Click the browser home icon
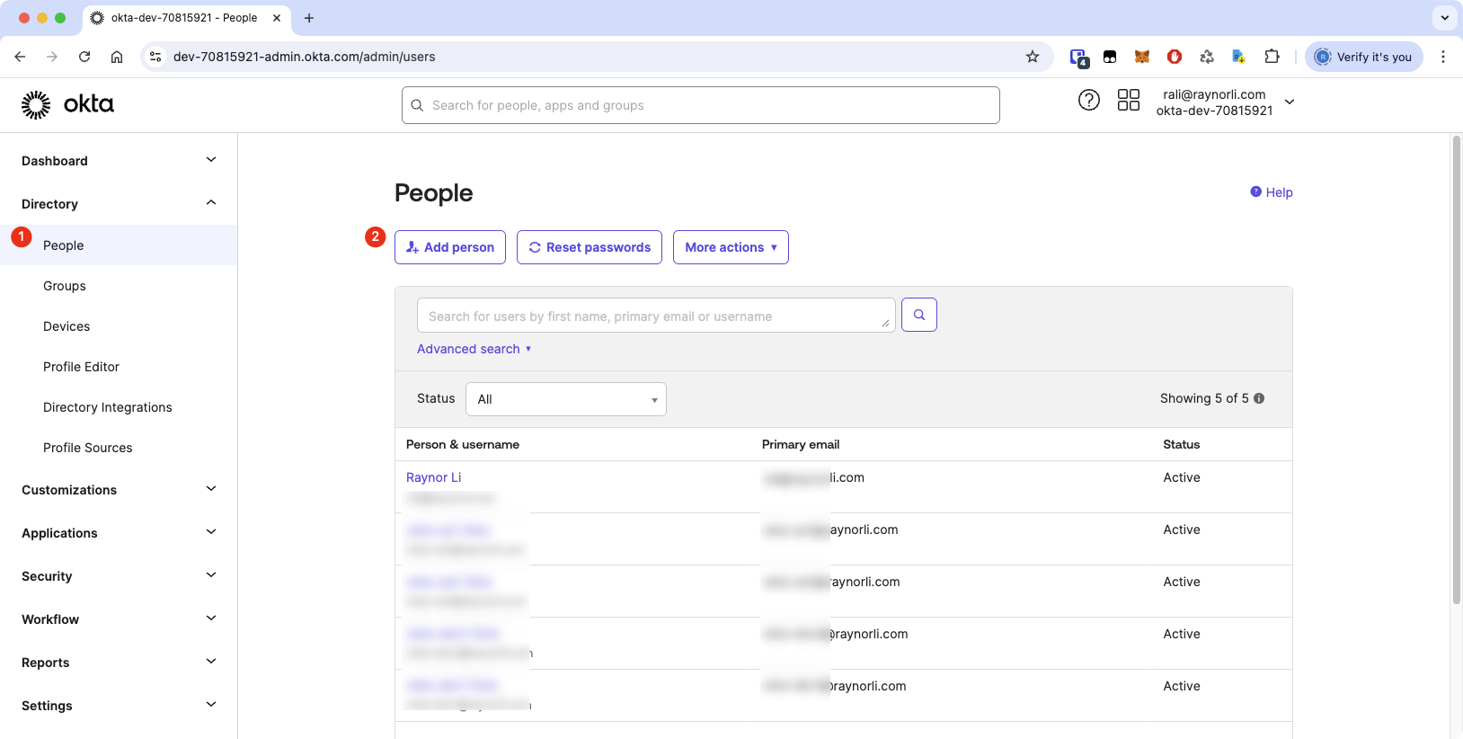Screen dimensions: 1463x739 pyautogui.click(x=117, y=57)
